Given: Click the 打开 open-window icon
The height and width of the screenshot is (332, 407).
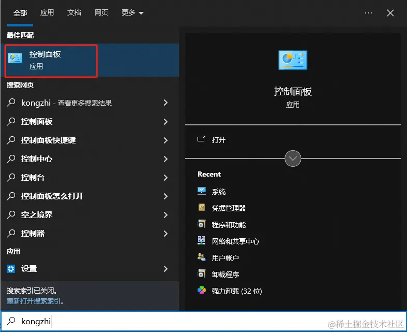Looking at the screenshot, I should 201,139.
